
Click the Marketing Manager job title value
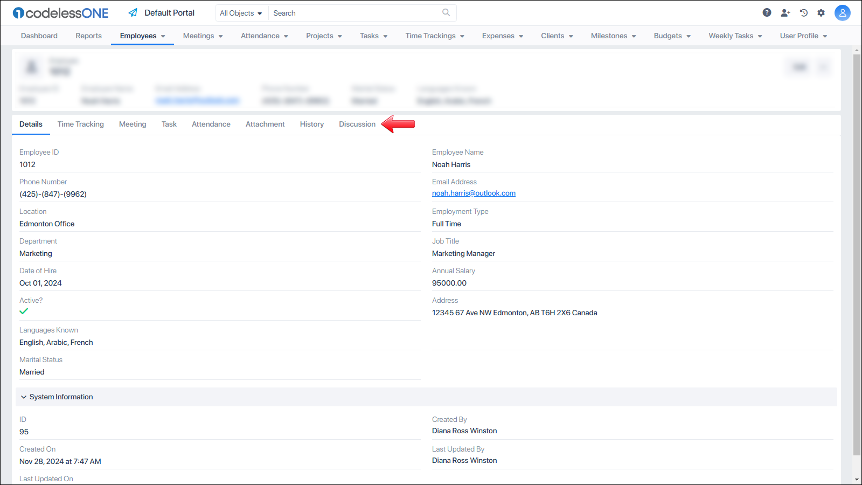pos(463,253)
